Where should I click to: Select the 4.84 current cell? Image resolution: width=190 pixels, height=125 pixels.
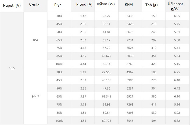pos(83,113)
